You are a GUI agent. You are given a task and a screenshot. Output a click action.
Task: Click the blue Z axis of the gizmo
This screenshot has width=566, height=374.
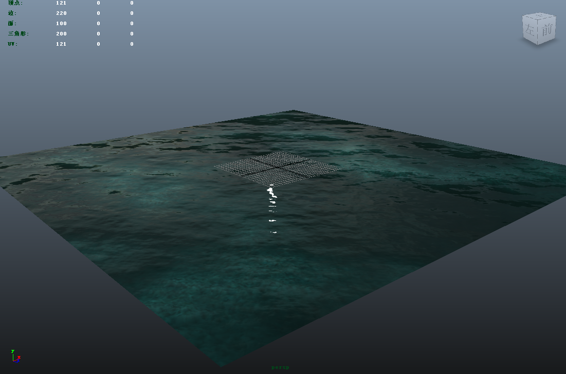[x=17, y=361]
